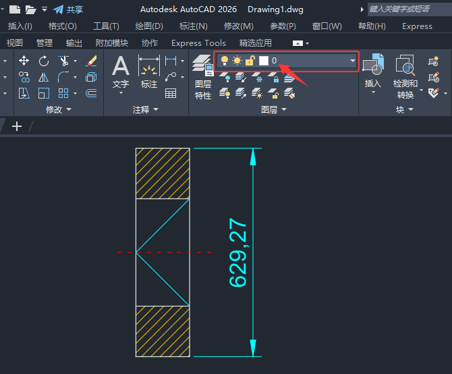Toggle layer 0 lock padlock
The height and width of the screenshot is (374, 452).
(250, 61)
